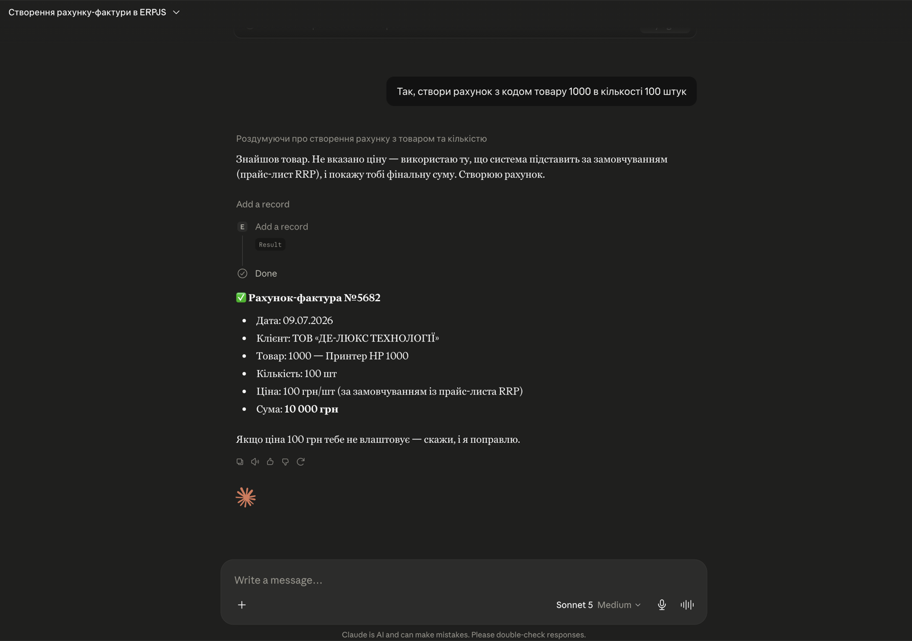
Task: Click the line "Товар: 1000 — Принтер HP 1000"
Action: [x=332, y=356]
